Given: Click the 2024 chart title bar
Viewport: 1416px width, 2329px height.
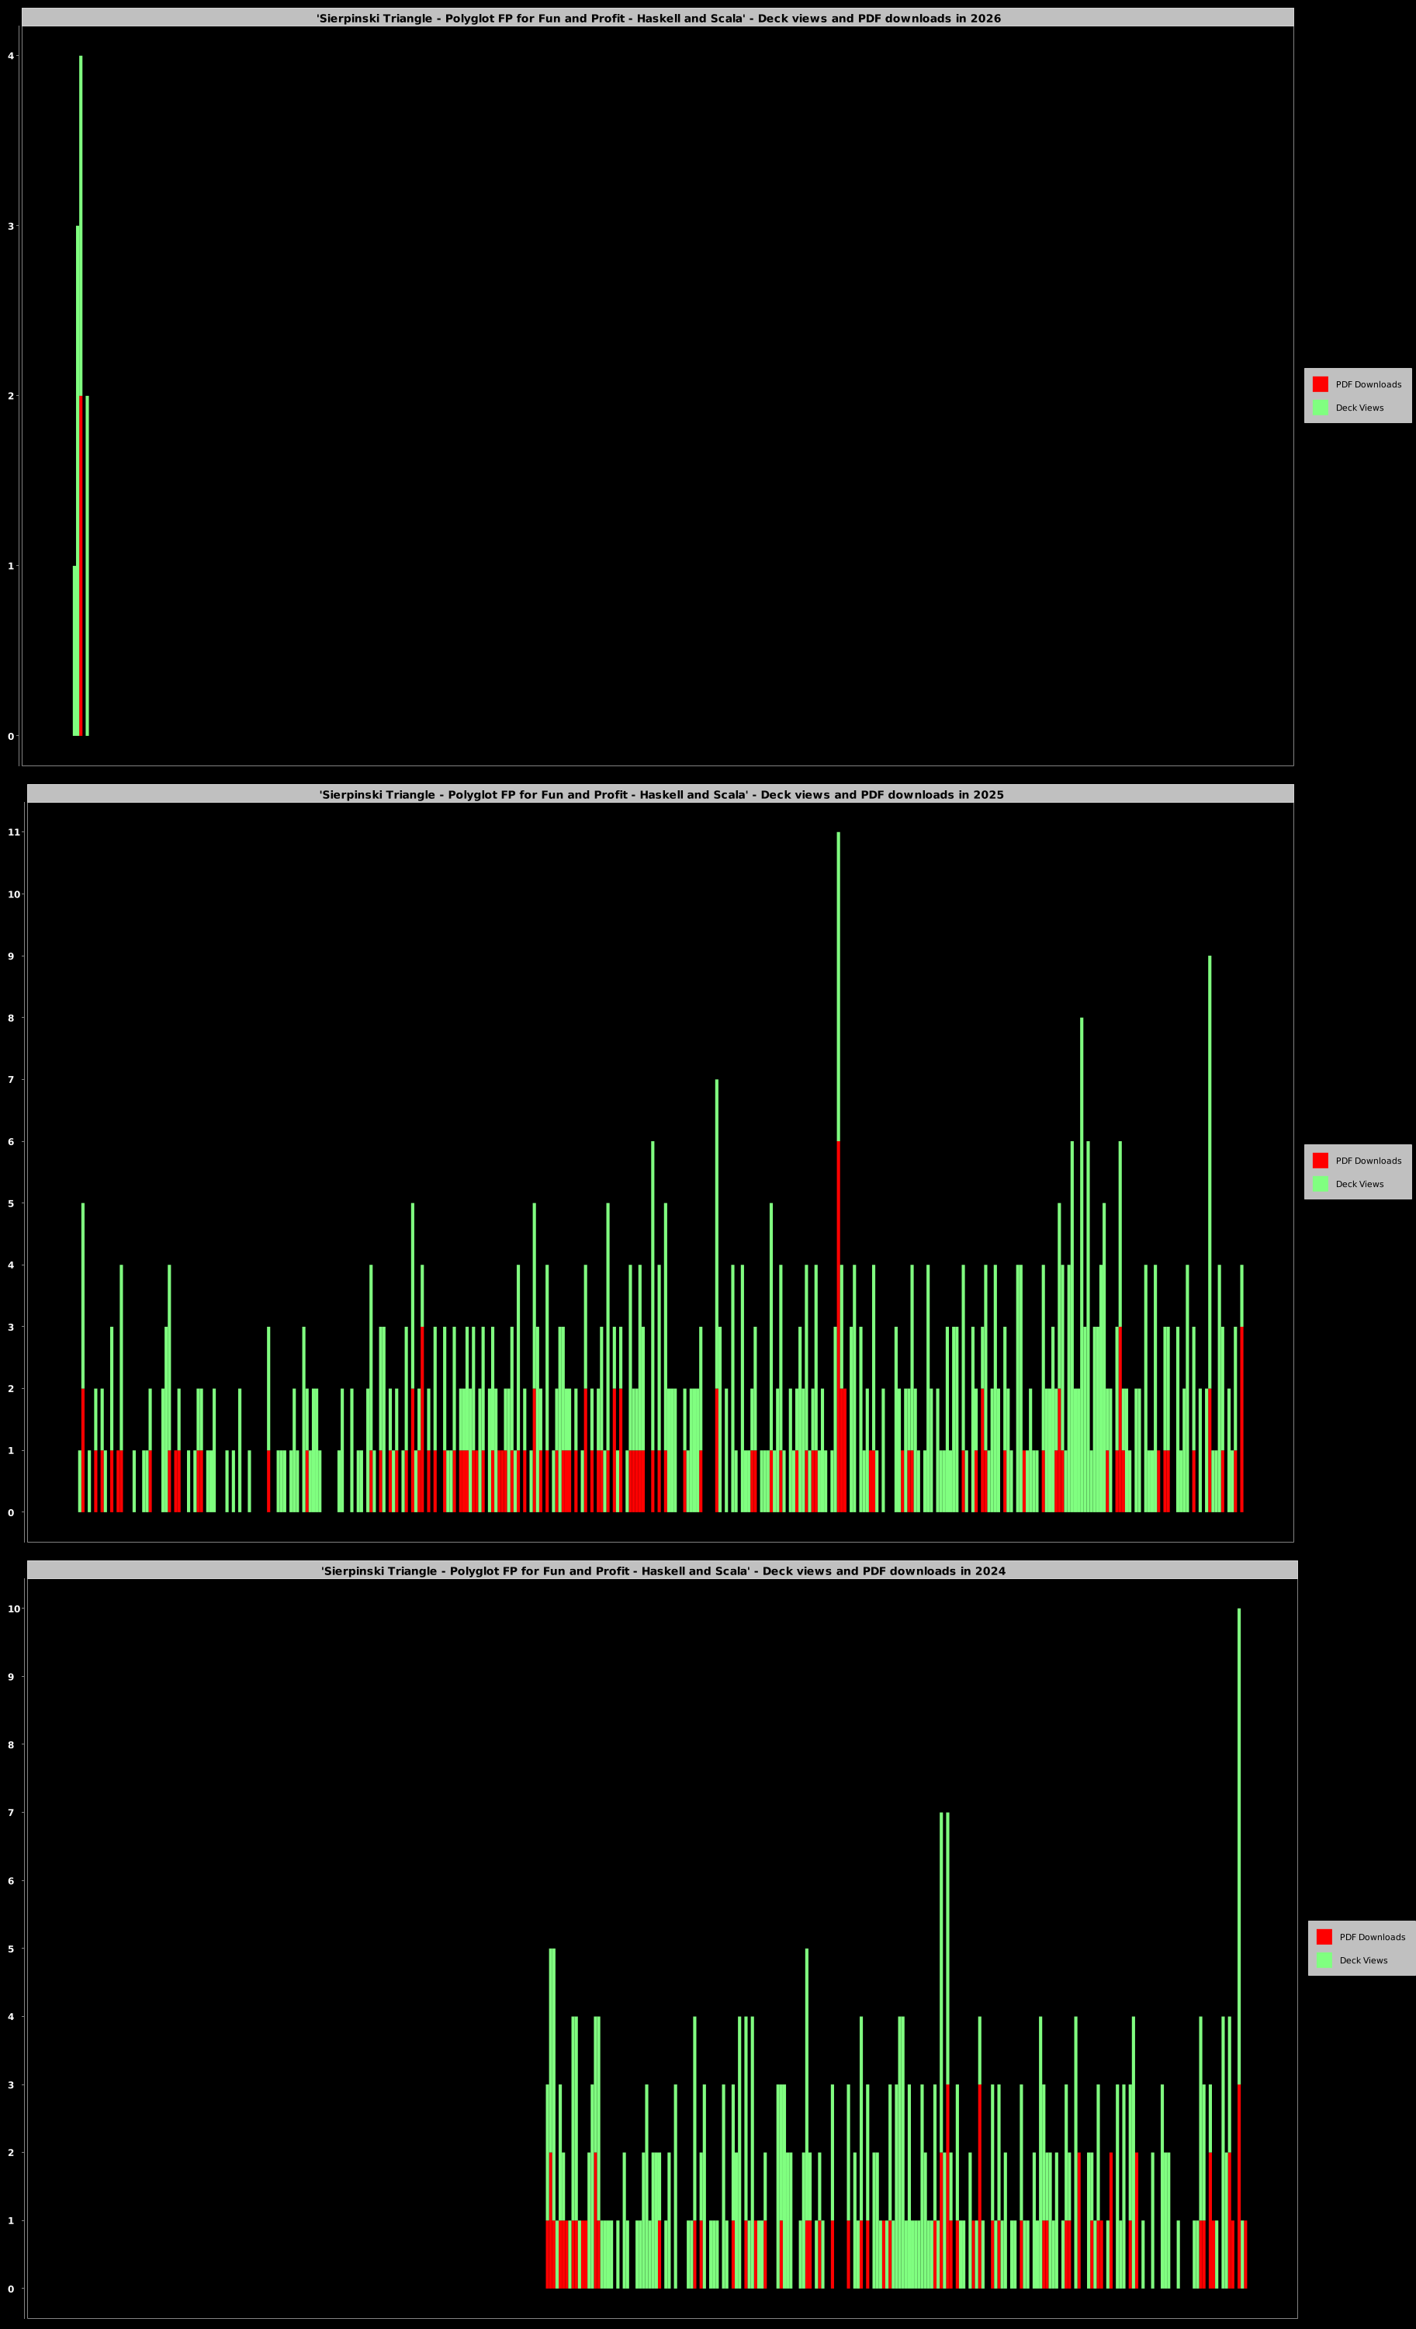Looking at the screenshot, I should pos(662,1571).
